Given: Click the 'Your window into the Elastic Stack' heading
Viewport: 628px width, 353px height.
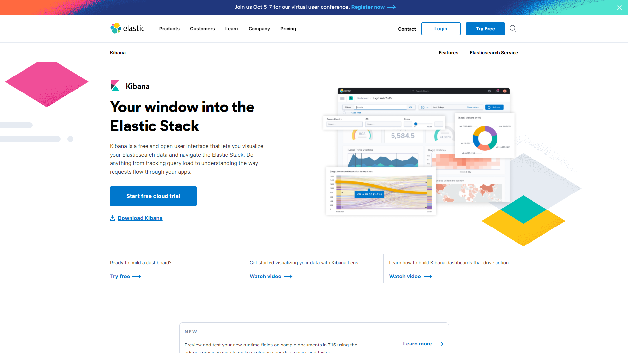Looking at the screenshot, I should coord(182,116).
